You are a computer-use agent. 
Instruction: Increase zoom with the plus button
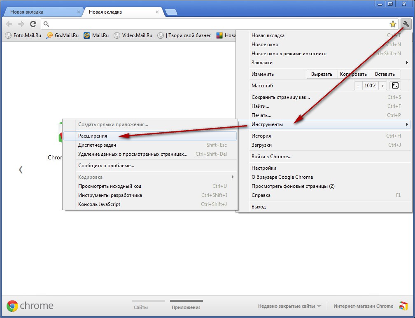click(383, 86)
